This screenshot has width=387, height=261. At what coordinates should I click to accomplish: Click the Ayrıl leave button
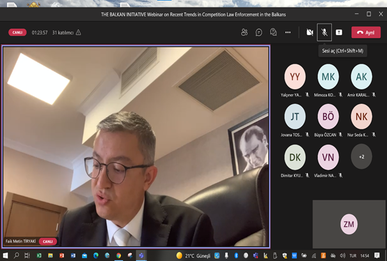click(x=366, y=32)
